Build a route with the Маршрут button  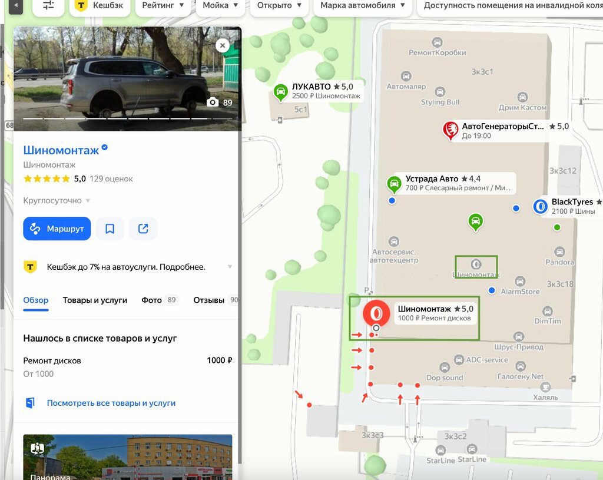(x=57, y=229)
